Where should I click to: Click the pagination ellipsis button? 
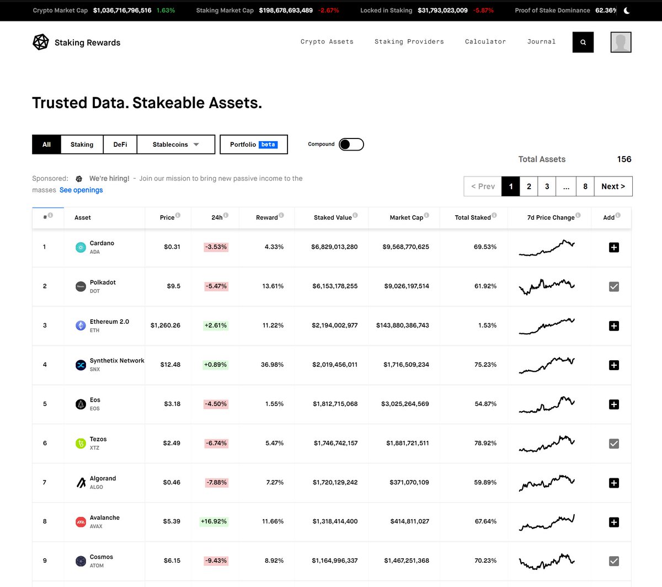click(x=566, y=186)
